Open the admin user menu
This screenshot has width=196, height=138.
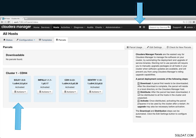pyautogui.click(x=189, y=27)
